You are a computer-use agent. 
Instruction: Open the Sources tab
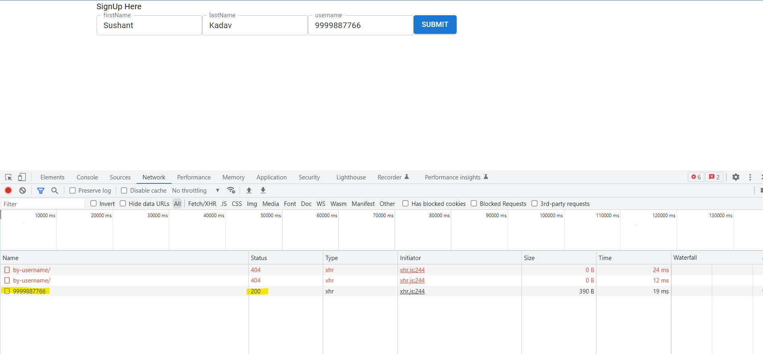(120, 177)
